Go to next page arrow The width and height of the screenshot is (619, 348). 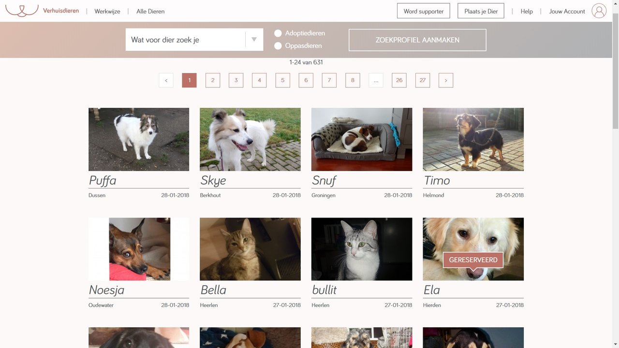pos(446,80)
